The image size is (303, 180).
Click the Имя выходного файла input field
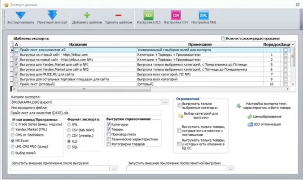86,112
